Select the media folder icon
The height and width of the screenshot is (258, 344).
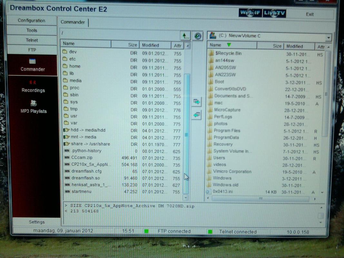coord(65,81)
